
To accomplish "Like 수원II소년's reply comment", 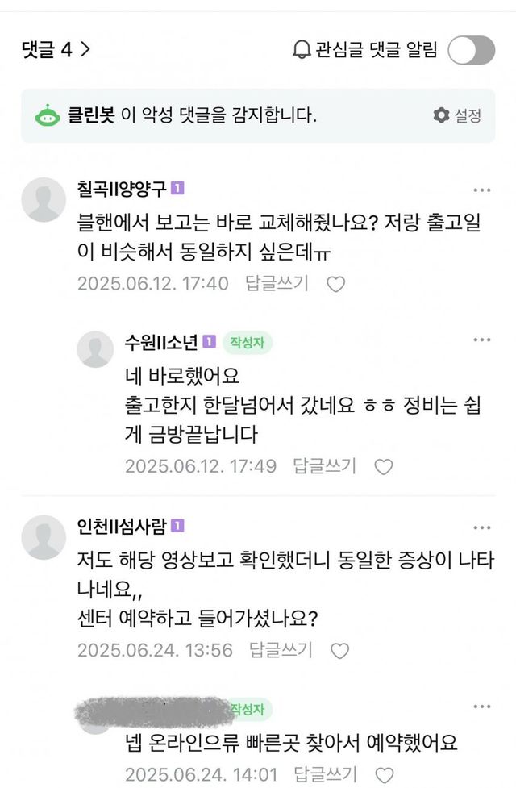I will click(385, 466).
